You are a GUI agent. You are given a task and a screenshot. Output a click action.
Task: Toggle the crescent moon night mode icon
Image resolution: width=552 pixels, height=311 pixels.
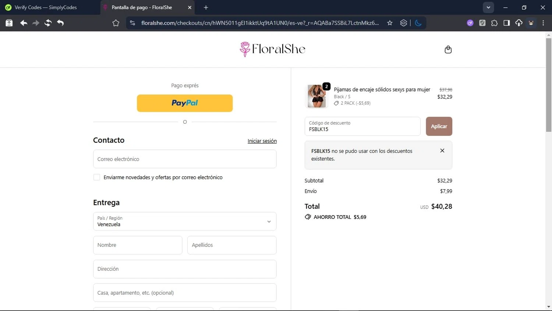coord(418,23)
